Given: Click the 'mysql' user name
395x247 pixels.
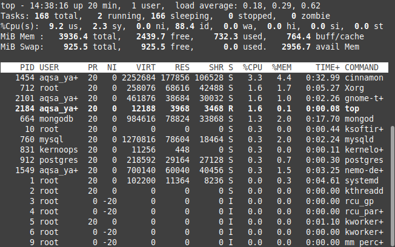Looking at the screenshot, I should (x=51, y=139).
